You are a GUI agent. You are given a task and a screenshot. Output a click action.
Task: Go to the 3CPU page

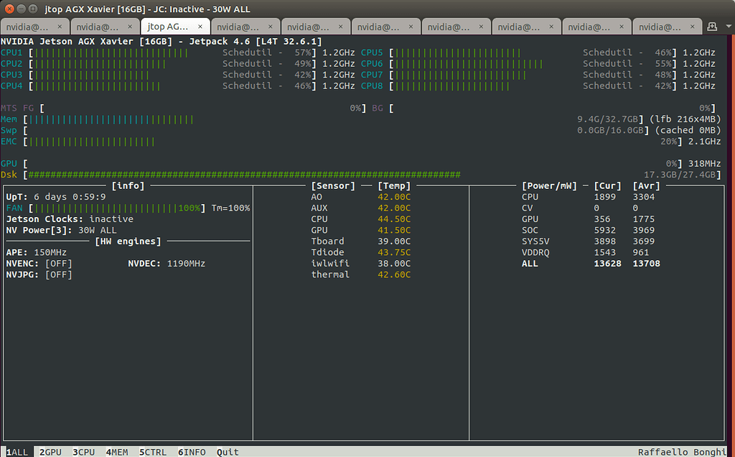click(x=83, y=452)
